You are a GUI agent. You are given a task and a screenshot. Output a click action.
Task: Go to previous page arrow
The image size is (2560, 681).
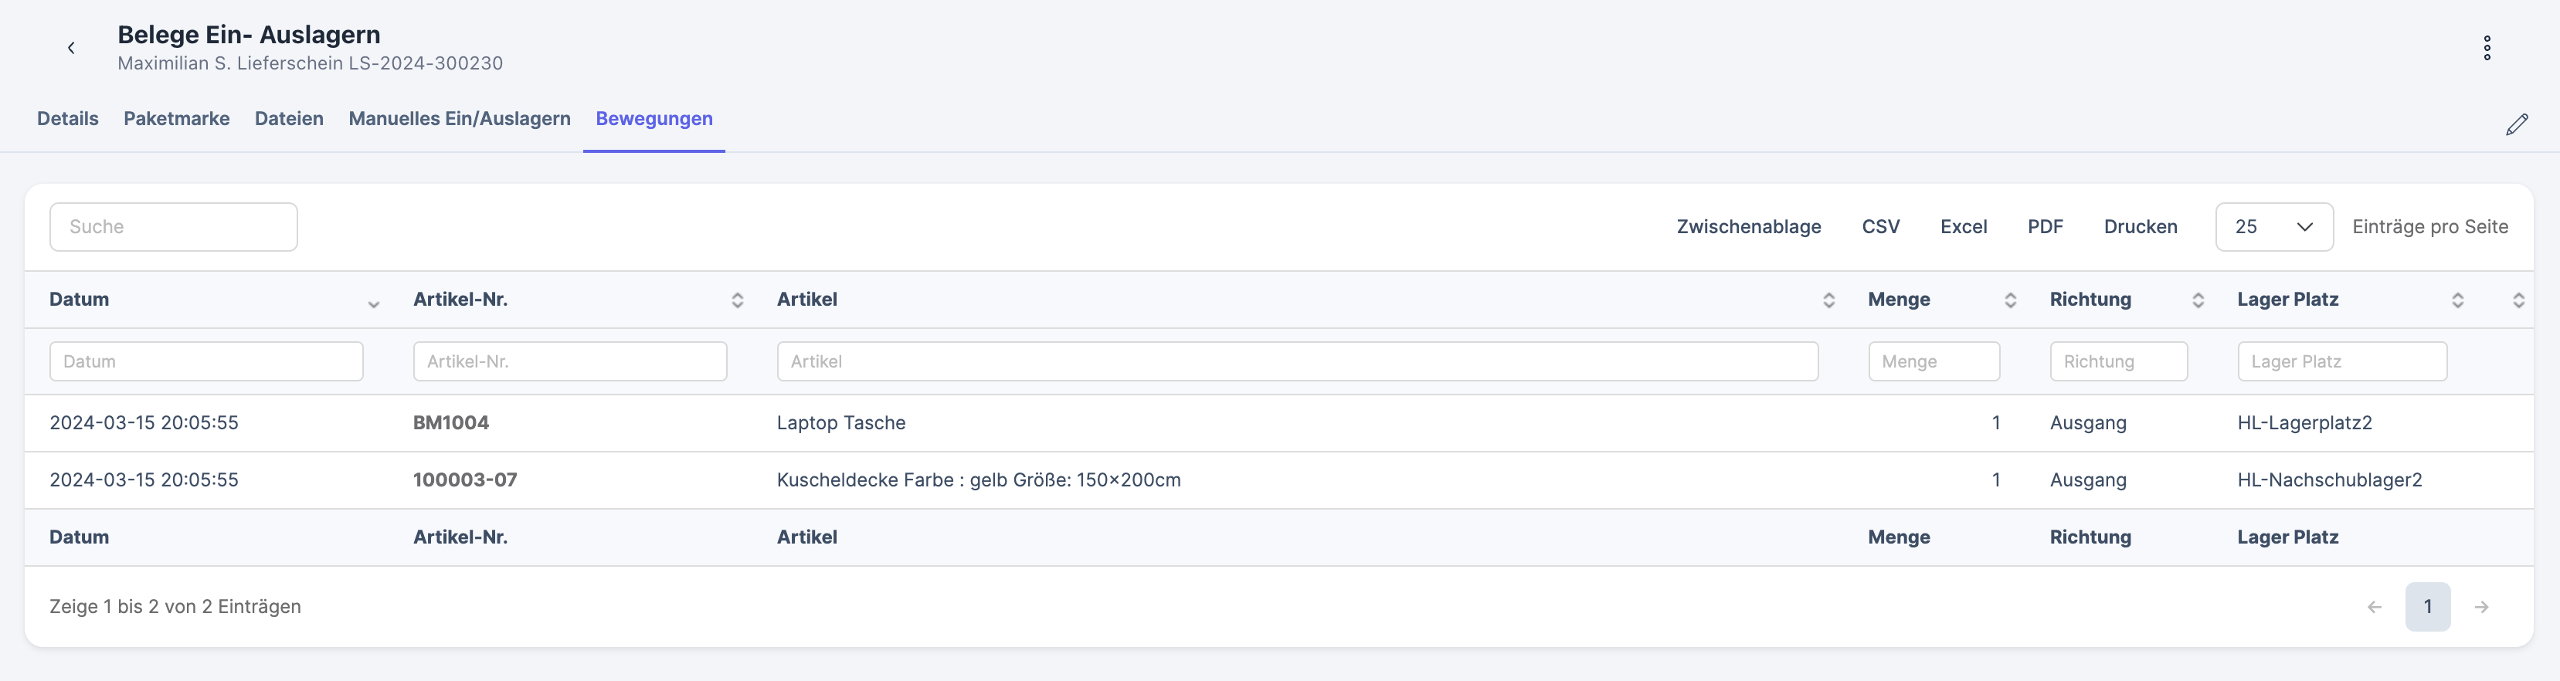[2374, 607]
